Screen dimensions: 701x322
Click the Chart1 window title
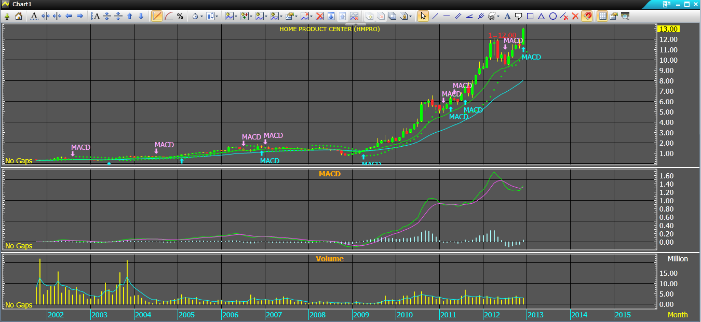pyautogui.click(x=22, y=4)
